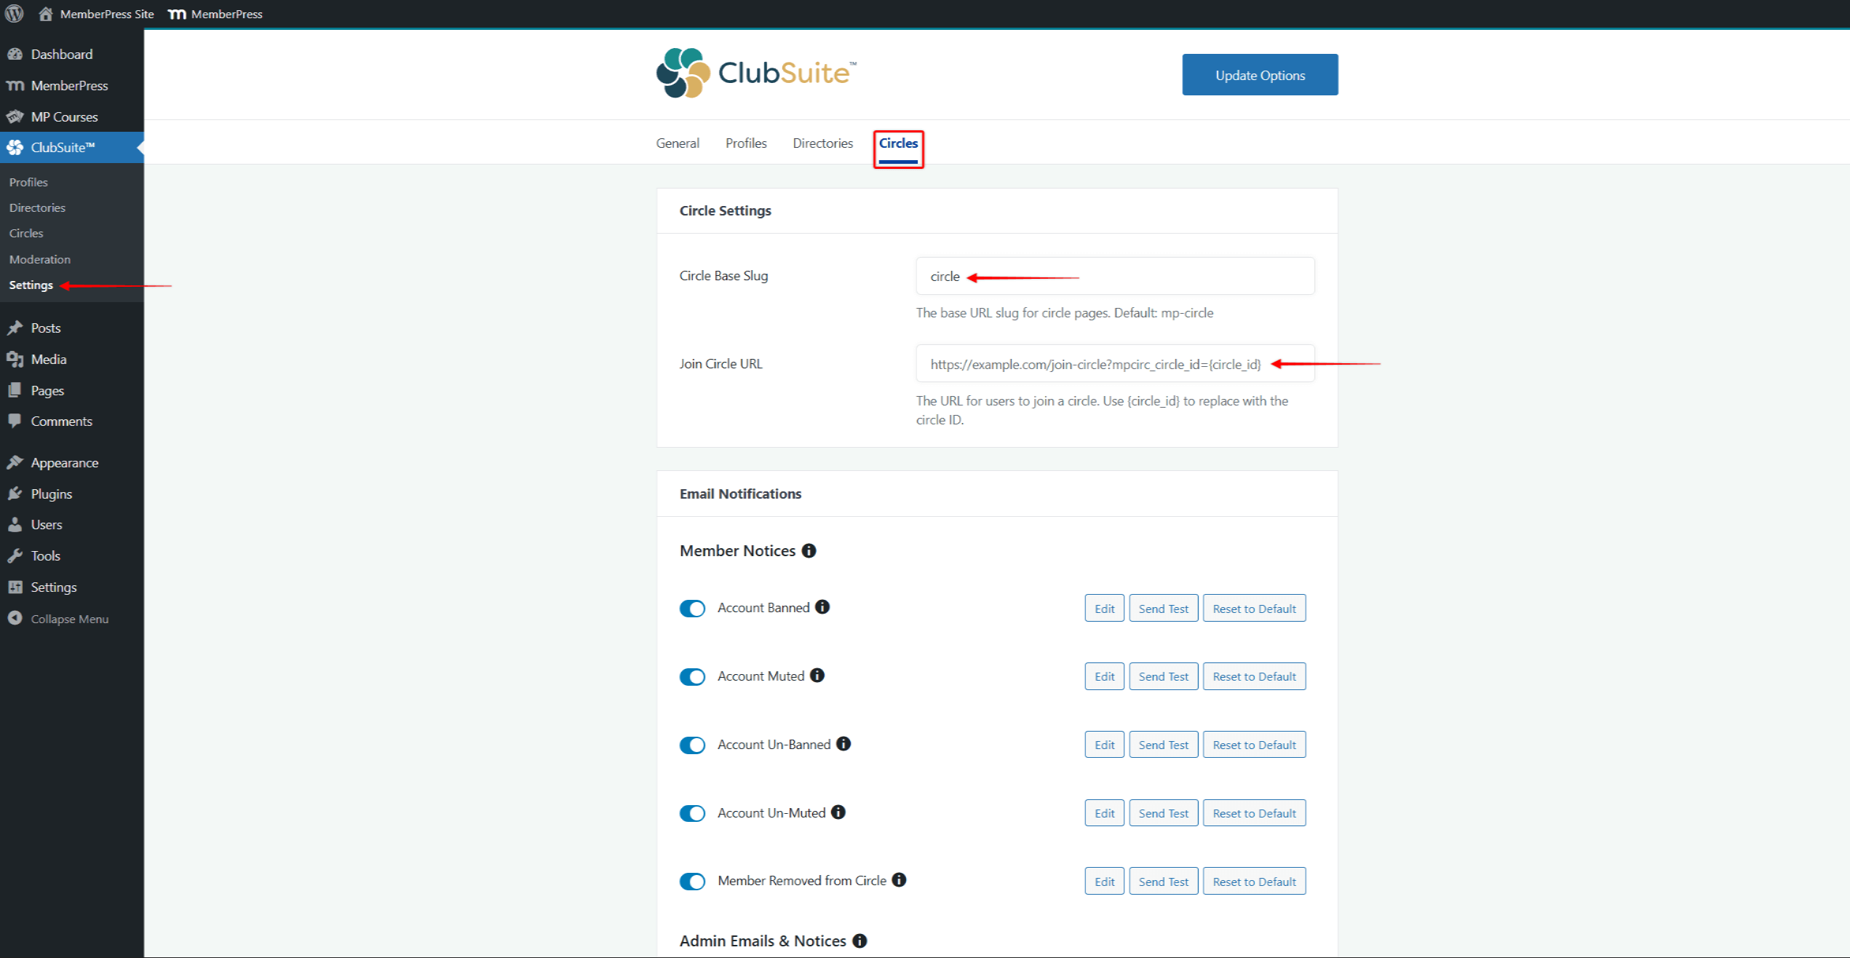The height and width of the screenshot is (958, 1850).
Task: Click info icon next to Admin Emails & Notices
Action: (x=860, y=941)
